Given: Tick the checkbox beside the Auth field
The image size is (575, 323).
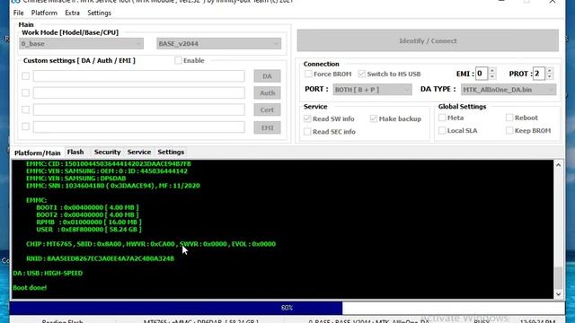Looking at the screenshot, I should [25, 92].
